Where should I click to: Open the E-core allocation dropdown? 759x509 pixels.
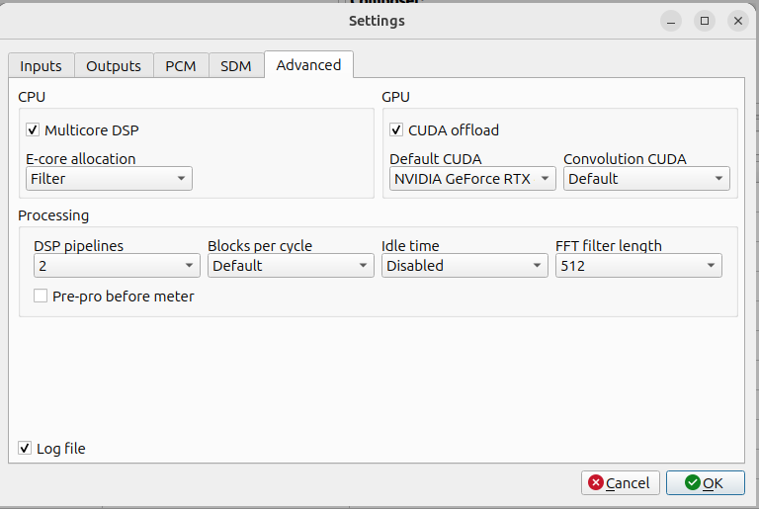coord(109,179)
